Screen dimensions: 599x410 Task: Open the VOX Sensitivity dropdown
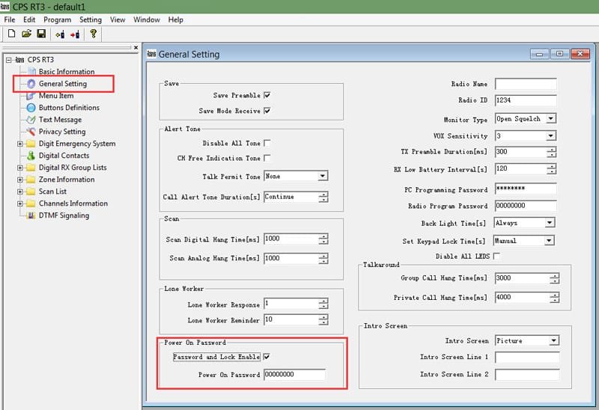550,135
